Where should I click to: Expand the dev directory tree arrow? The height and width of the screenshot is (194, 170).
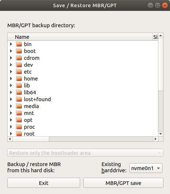pyautogui.click(x=11, y=65)
